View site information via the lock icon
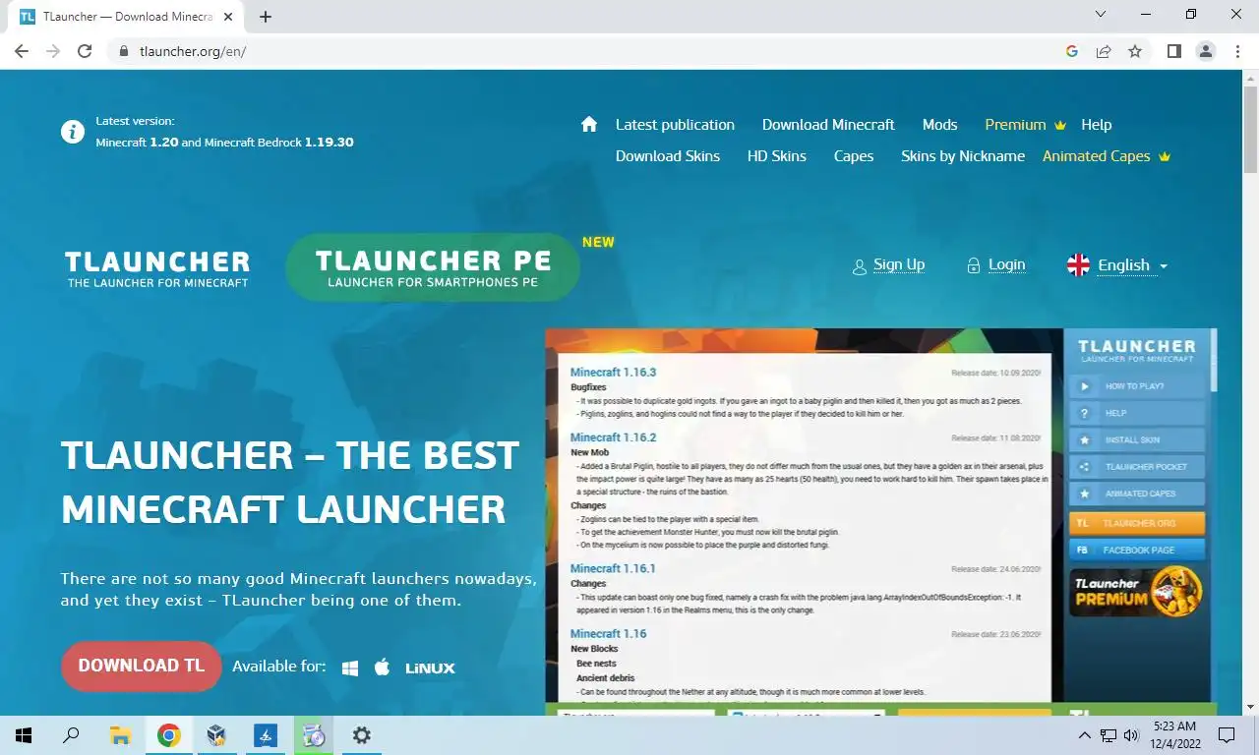 [x=123, y=51]
